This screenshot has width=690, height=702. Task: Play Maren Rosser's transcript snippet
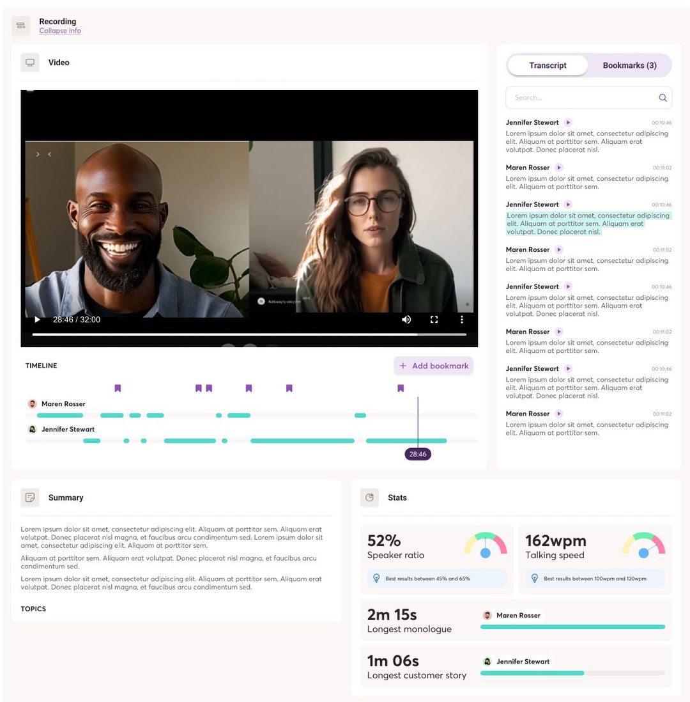pyautogui.click(x=558, y=168)
